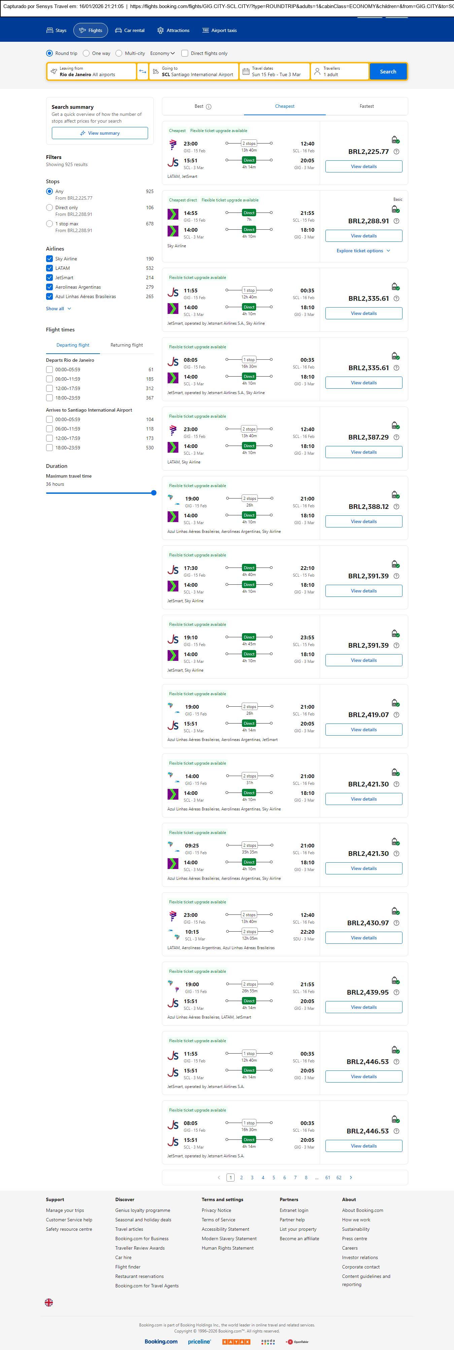Open the Economy cabin class dropdown
This screenshot has height=1350, width=454.
tap(162, 54)
